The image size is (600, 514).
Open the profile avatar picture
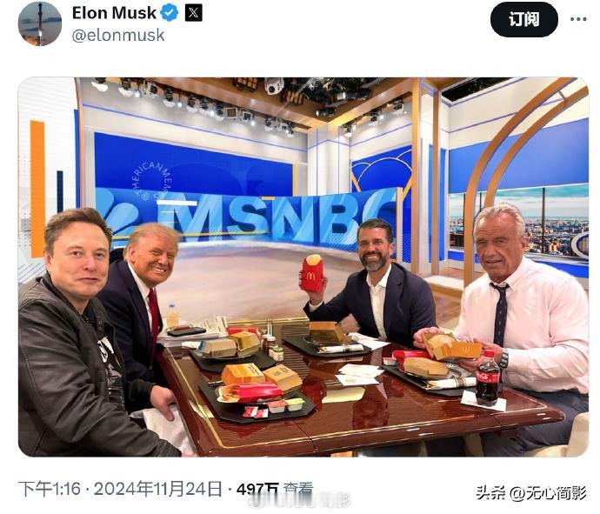tap(40, 23)
